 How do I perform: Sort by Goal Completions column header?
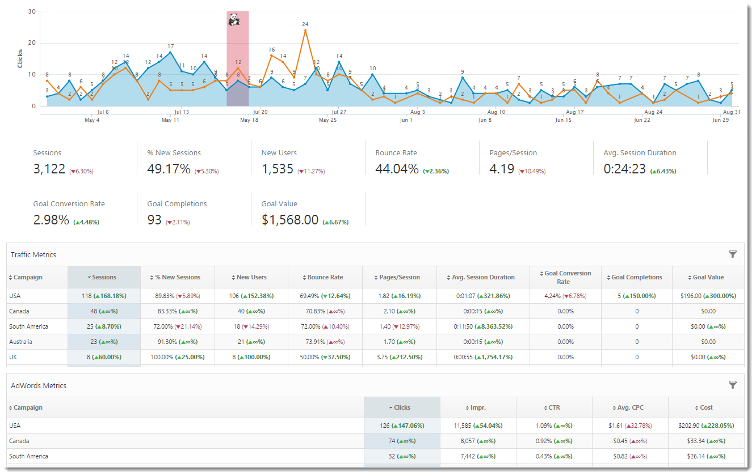636,278
